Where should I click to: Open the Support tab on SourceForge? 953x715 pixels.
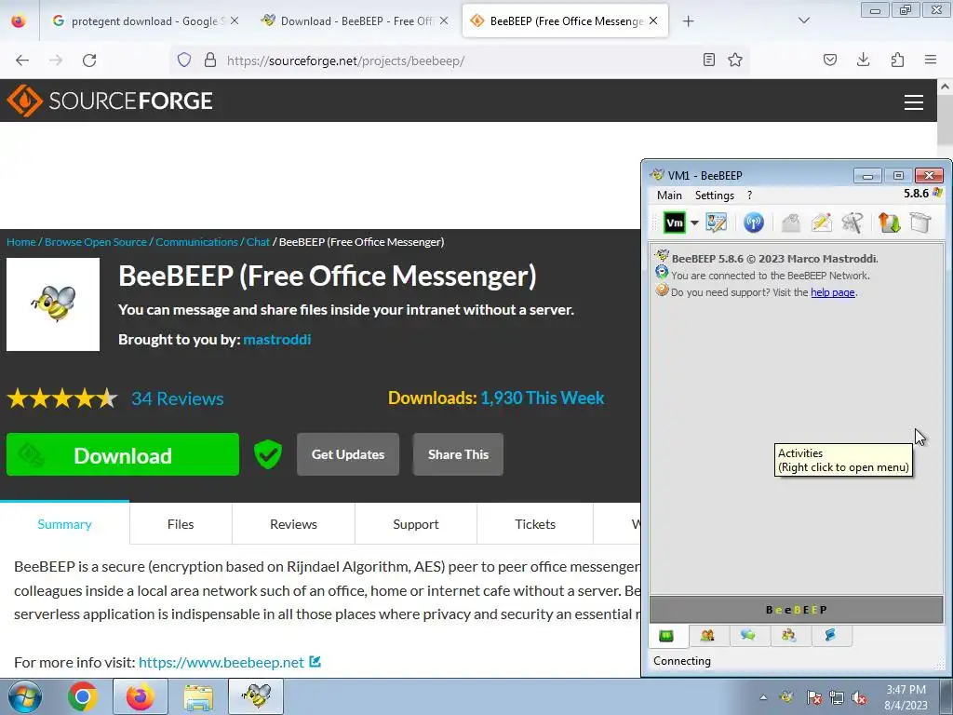click(x=416, y=524)
